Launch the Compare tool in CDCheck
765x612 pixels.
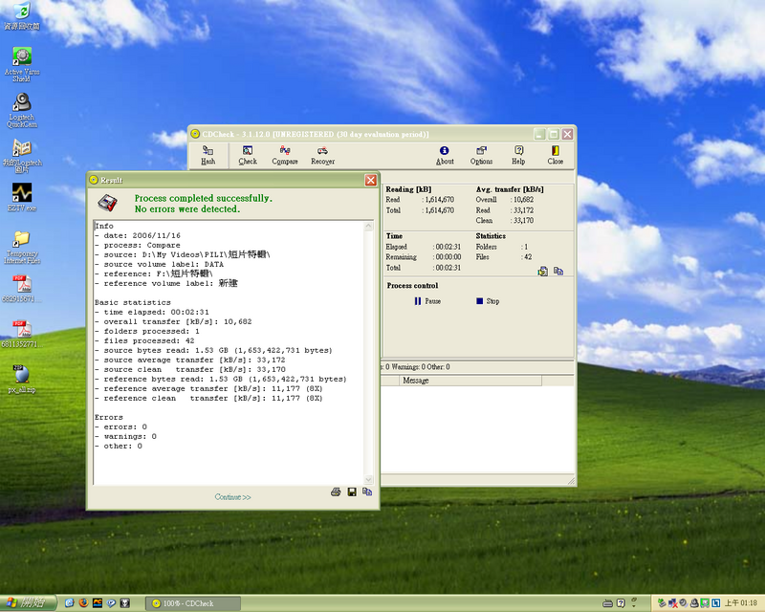point(285,155)
